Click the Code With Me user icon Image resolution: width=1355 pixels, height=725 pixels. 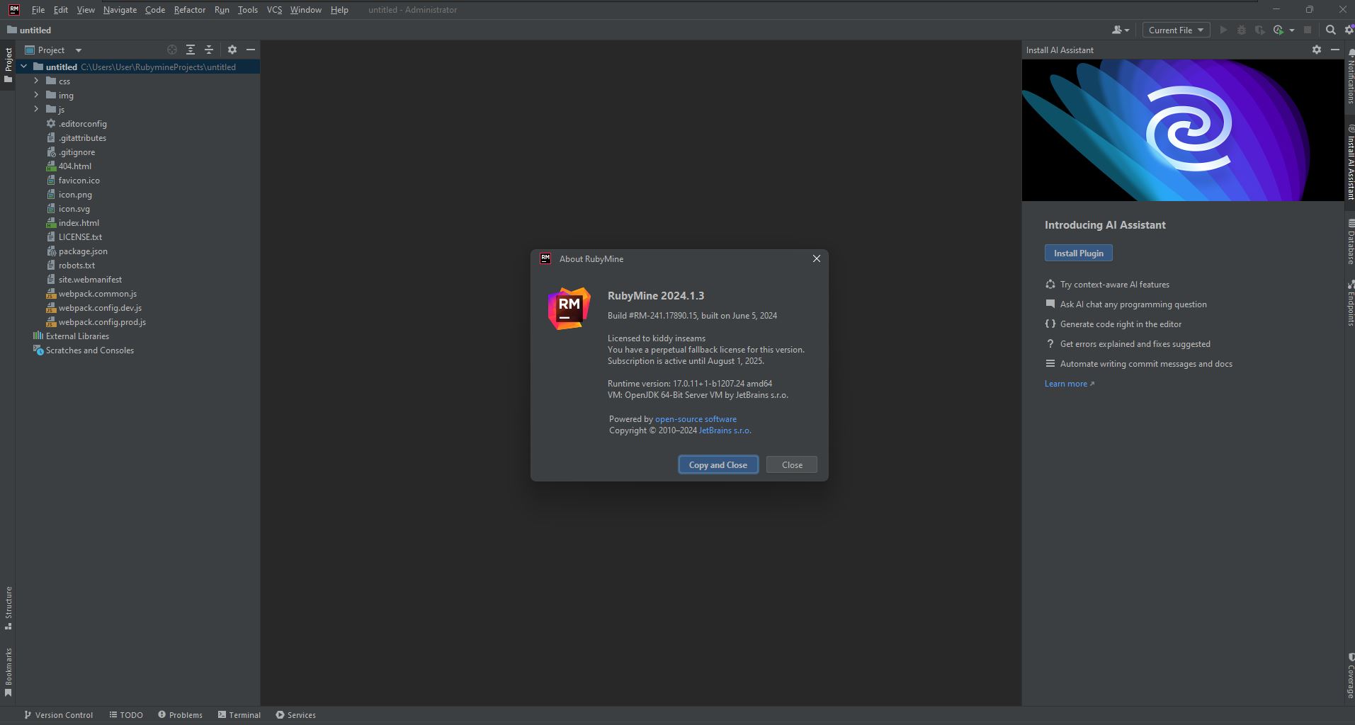pos(1120,30)
